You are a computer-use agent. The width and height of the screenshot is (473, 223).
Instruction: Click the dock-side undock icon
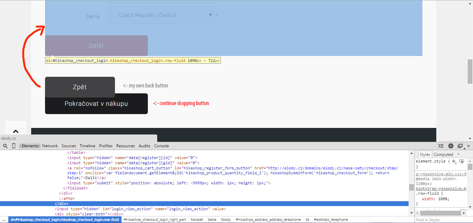point(460,146)
